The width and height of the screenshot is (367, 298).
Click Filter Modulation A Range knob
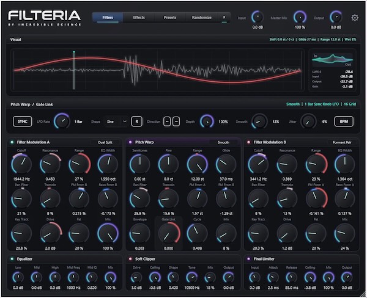pyautogui.click(x=79, y=164)
